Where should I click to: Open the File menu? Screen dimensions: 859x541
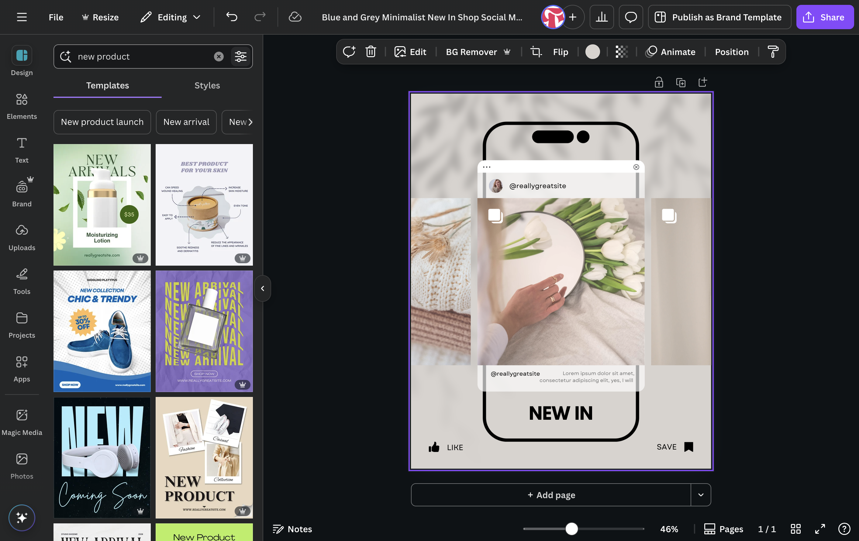pyautogui.click(x=56, y=17)
